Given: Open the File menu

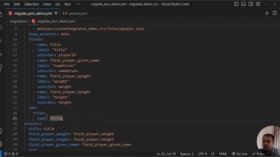Looking at the screenshot, I should (x=7, y=4).
